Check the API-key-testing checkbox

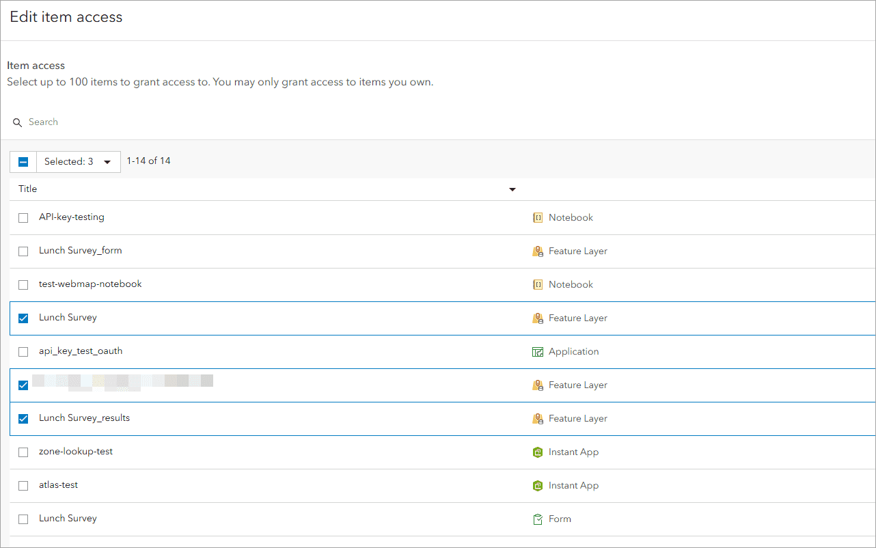23,217
